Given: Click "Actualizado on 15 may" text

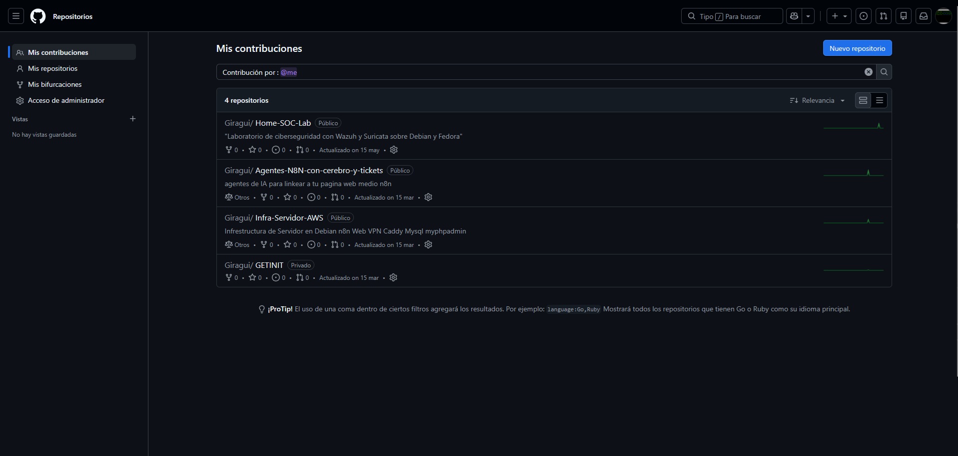Looking at the screenshot, I should [x=349, y=150].
